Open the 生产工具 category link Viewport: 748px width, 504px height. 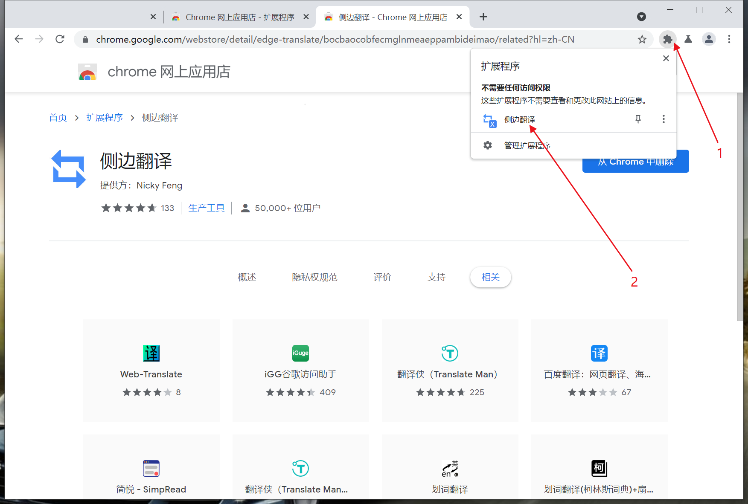(207, 208)
